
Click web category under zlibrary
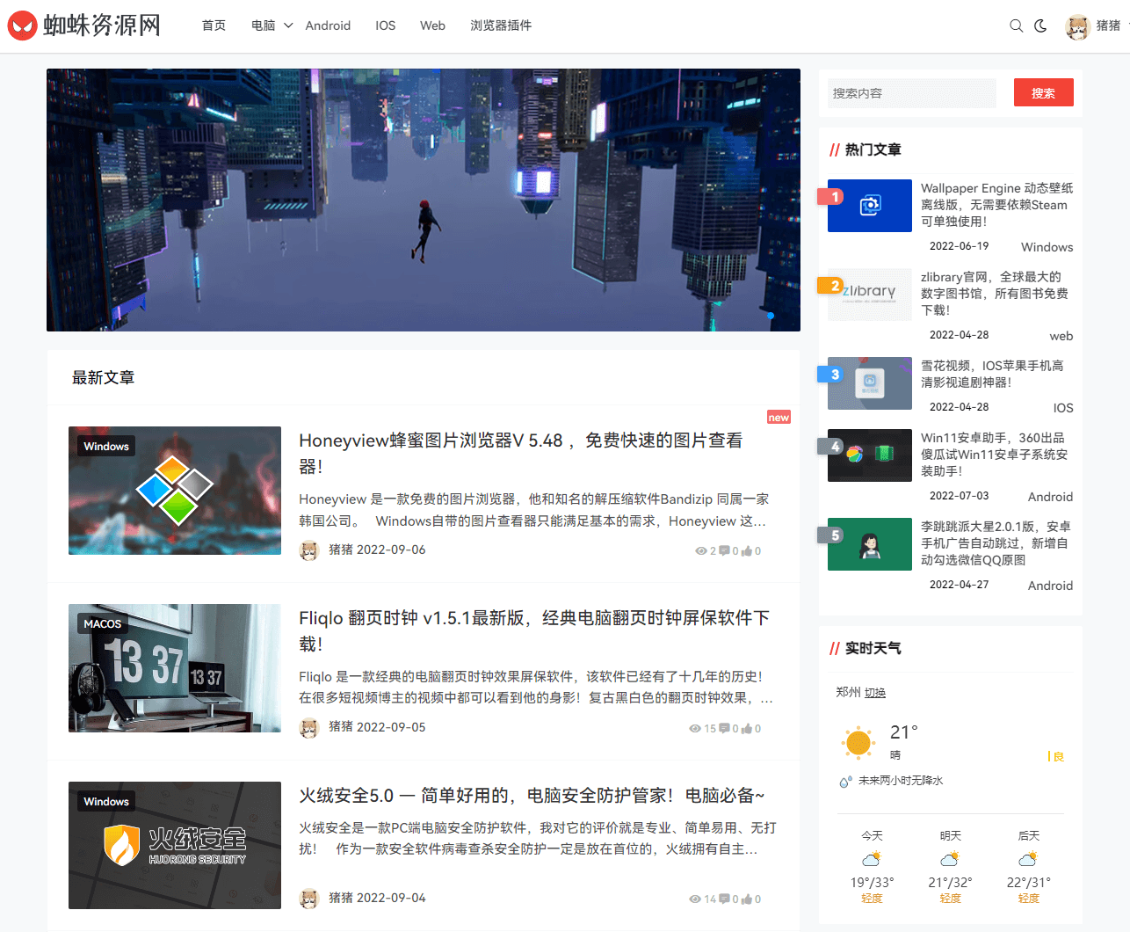click(x=1061, y=336)
